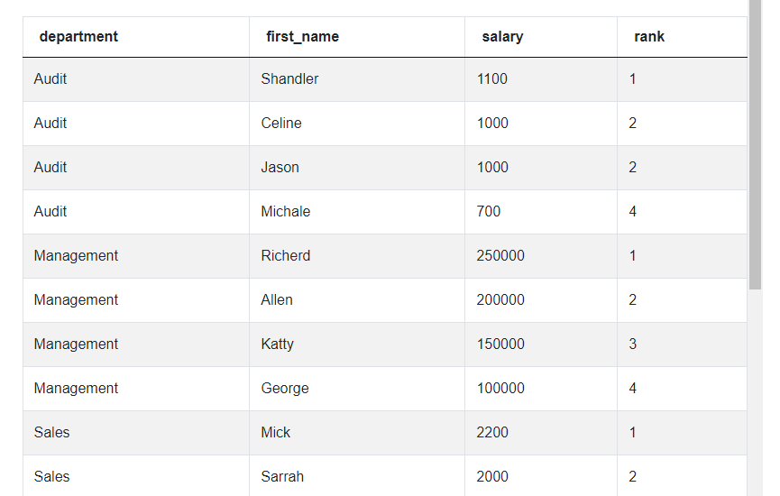This screenshot has width=780, height=496.
Task: Select the Sarrah name cell
Action: 282,477
